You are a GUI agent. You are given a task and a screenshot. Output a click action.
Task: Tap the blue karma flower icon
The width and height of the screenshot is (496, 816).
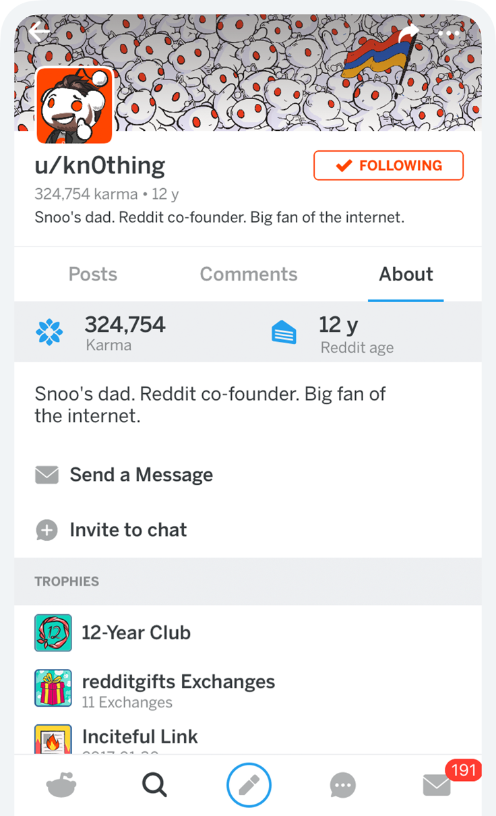[49, 332]
